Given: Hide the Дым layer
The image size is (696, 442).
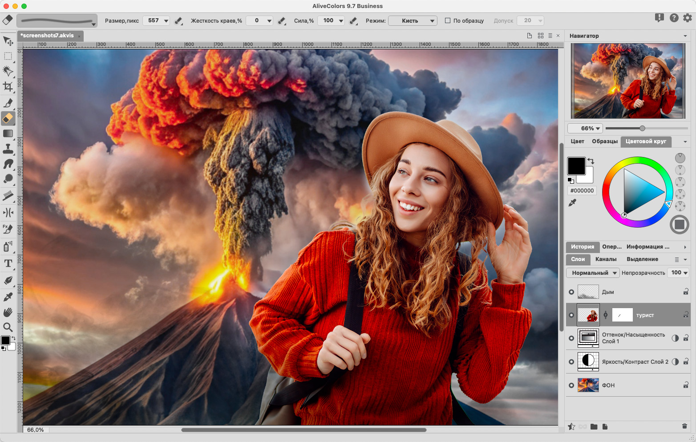Looking at the screenshot, I should click(571, 292).
